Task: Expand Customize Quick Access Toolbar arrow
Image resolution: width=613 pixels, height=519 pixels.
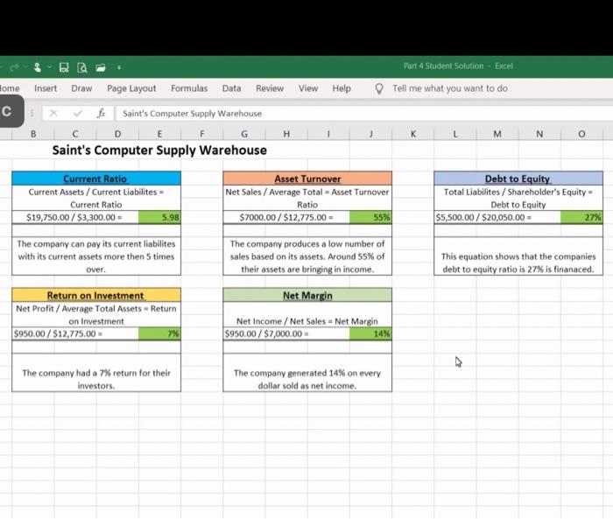Action: tap(119, 67)
